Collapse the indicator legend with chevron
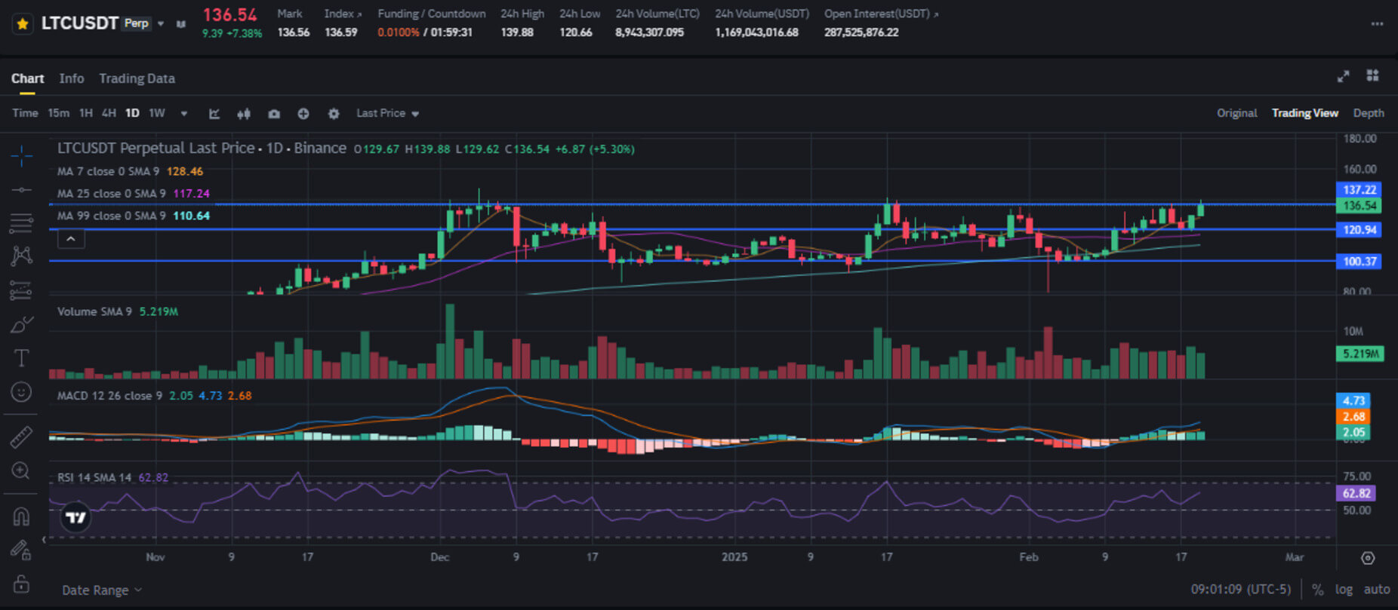The image size is (1398, 610). (x=71, y=239)
